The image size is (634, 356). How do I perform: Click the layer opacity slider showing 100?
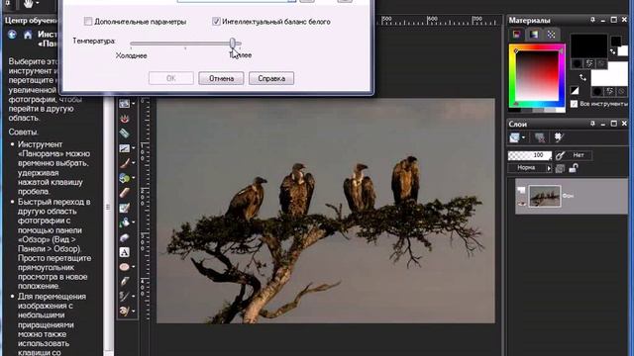tap(530, 155)
